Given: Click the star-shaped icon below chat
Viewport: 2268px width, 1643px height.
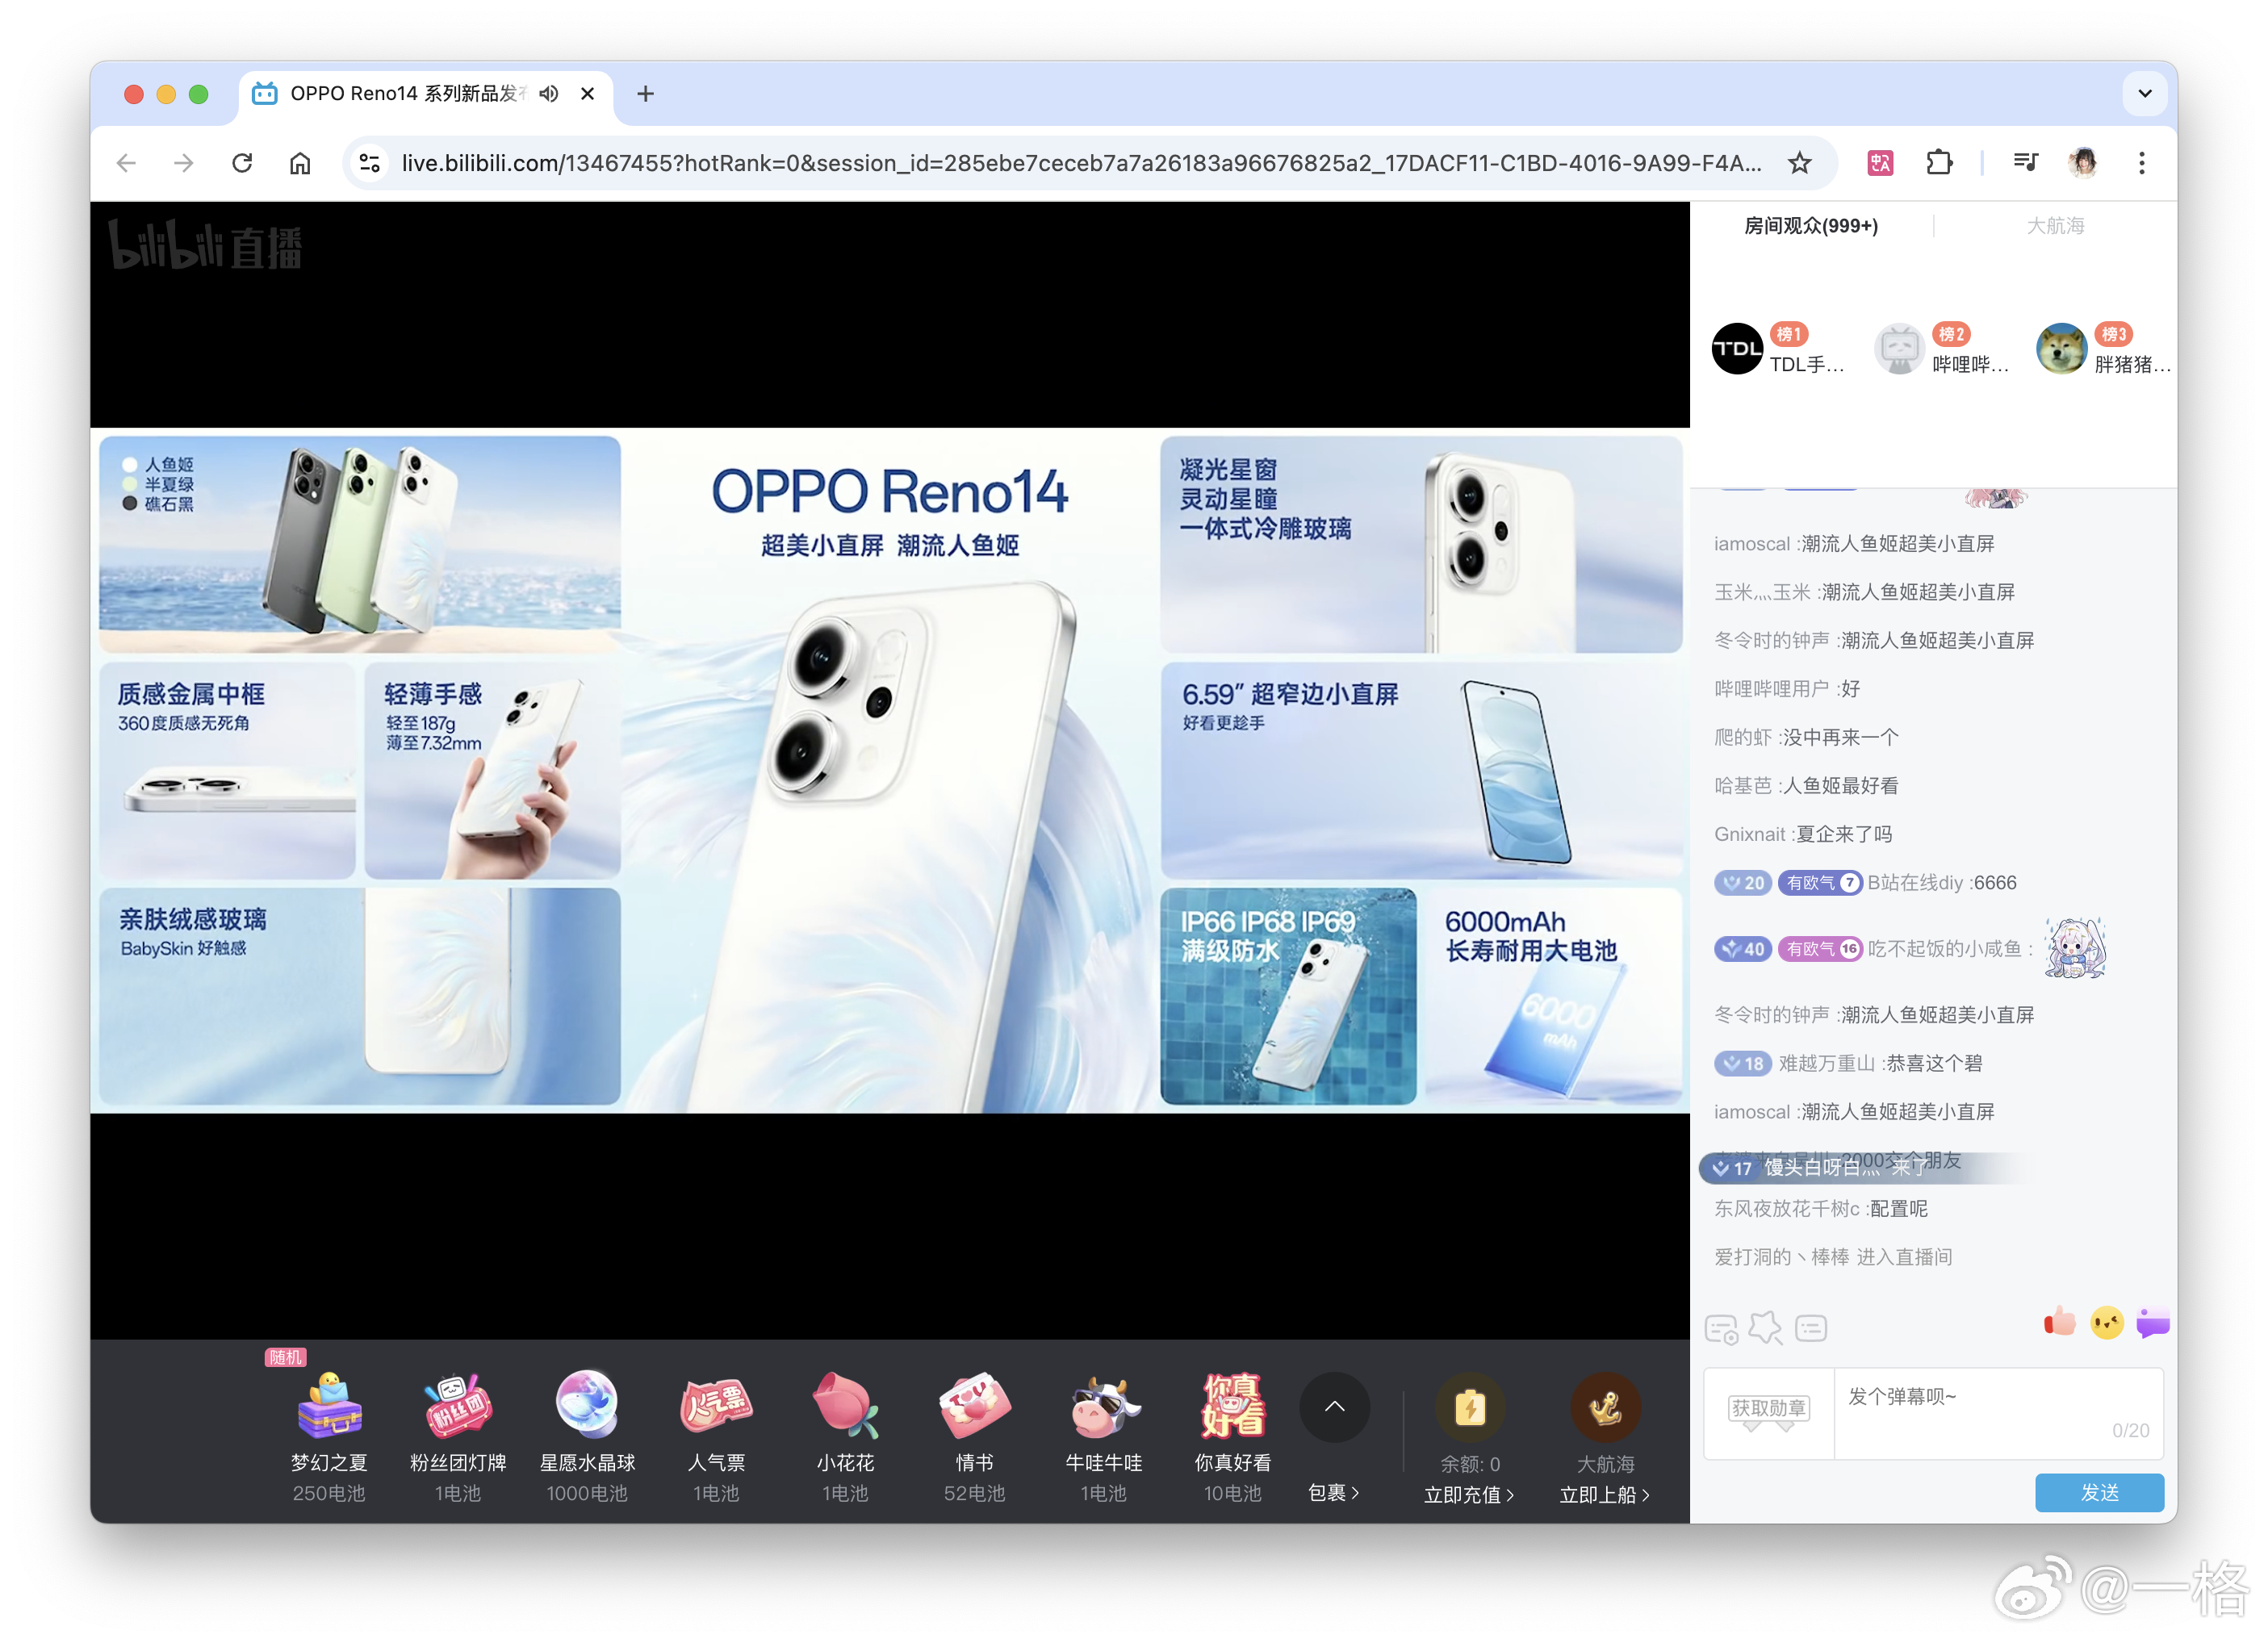Looking at the screenshot, I should [x=1765, y=1328].
